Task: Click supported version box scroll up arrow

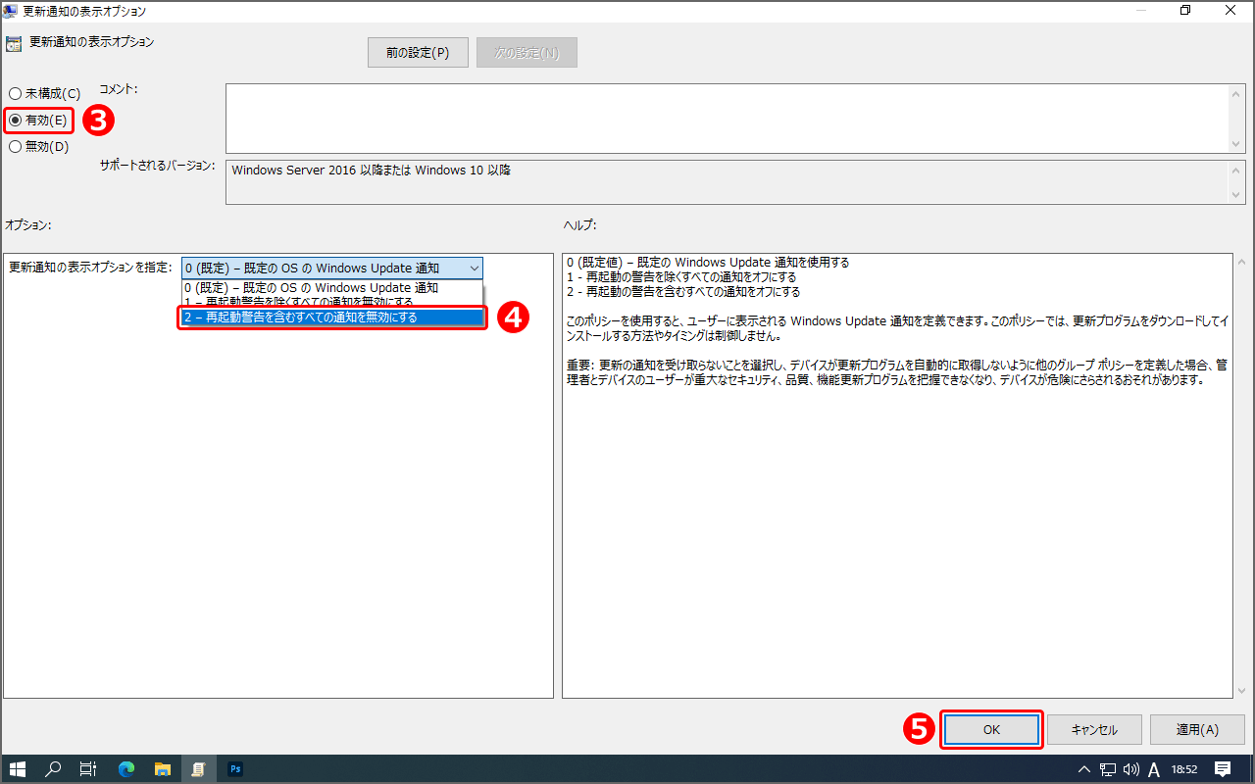Action: pos(1238,170)
